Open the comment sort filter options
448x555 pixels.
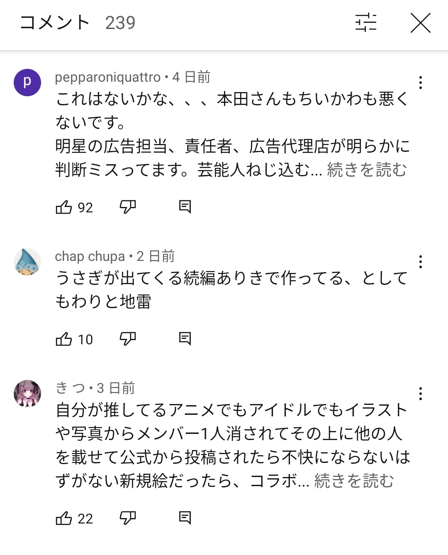point(365,22)
